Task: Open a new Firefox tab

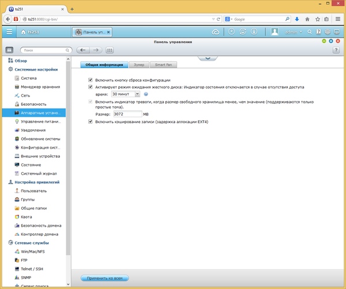Action: 72,9
